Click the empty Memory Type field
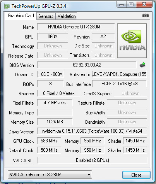Image resolution: width=156 pixels, height=184 pixels. (55, 112)
